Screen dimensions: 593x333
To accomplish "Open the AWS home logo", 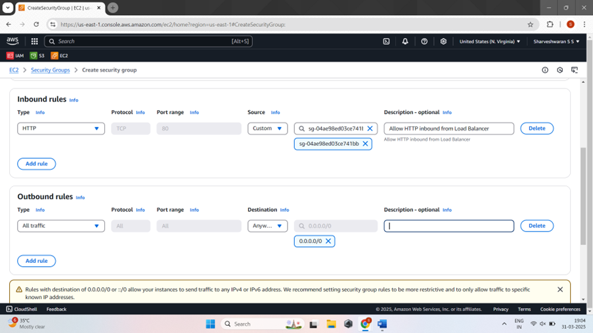I will point(12,41).
